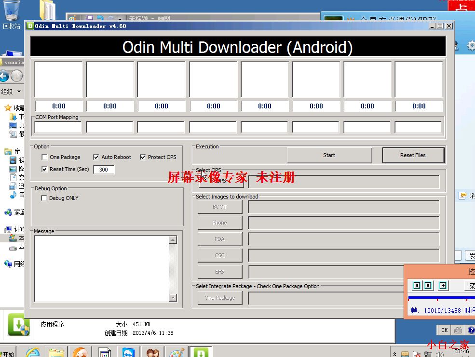Screen dimensions: 475x357
Task: Select the Libraries folder icon in Explorer
Action: 8,151
